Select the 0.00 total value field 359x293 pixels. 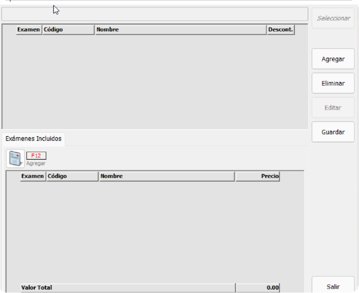[x=258, y=288]
